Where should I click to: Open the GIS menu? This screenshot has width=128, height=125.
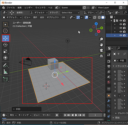tap(63, 17)
